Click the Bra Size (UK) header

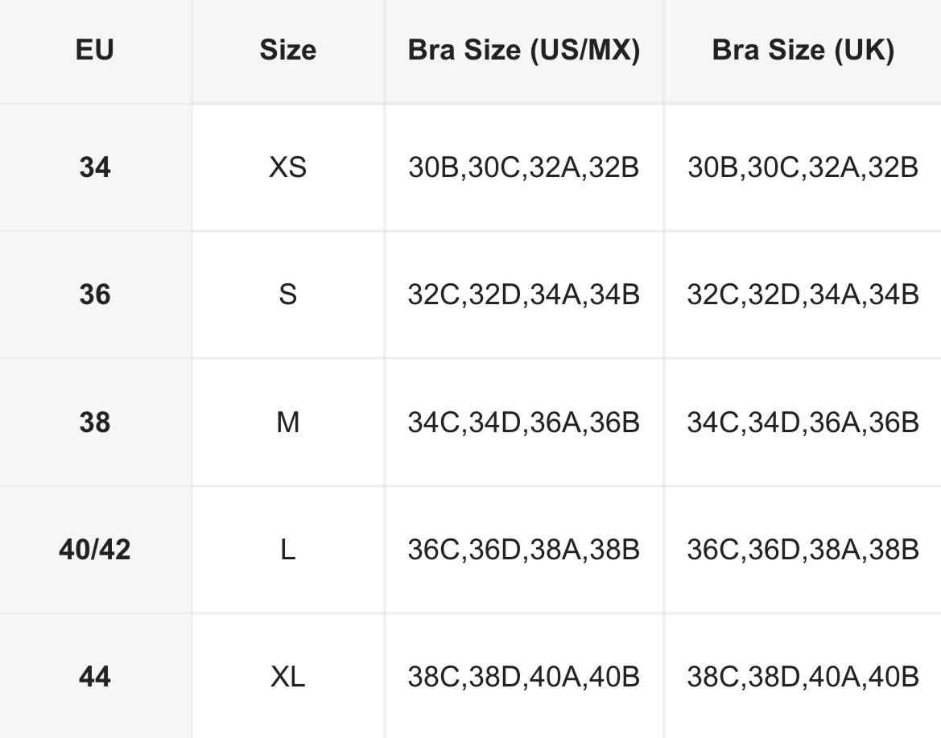pyautogui.click(x=803, y=50)
